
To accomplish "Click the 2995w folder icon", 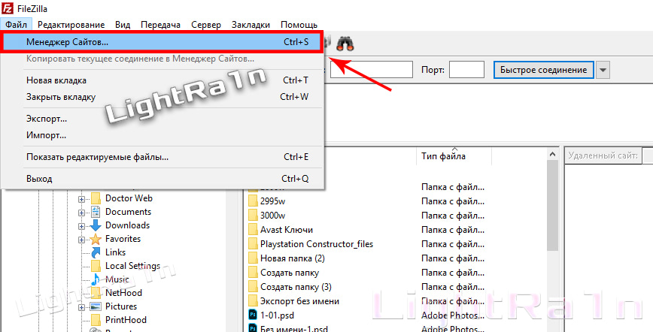I will tap(253, 201).
